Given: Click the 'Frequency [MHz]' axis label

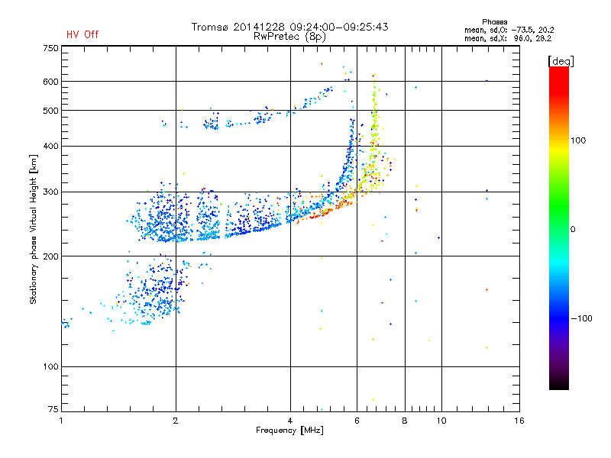Looking at the screenshot, I should coord(289,431).
